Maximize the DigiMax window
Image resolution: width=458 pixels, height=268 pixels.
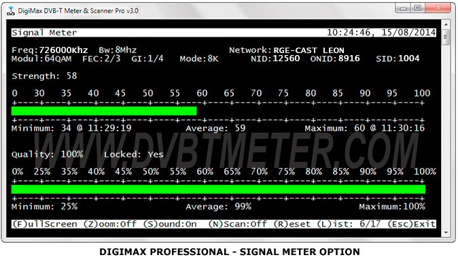(x=418, y=8)
